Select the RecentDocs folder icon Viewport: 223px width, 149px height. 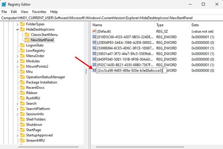coord(22,87)
